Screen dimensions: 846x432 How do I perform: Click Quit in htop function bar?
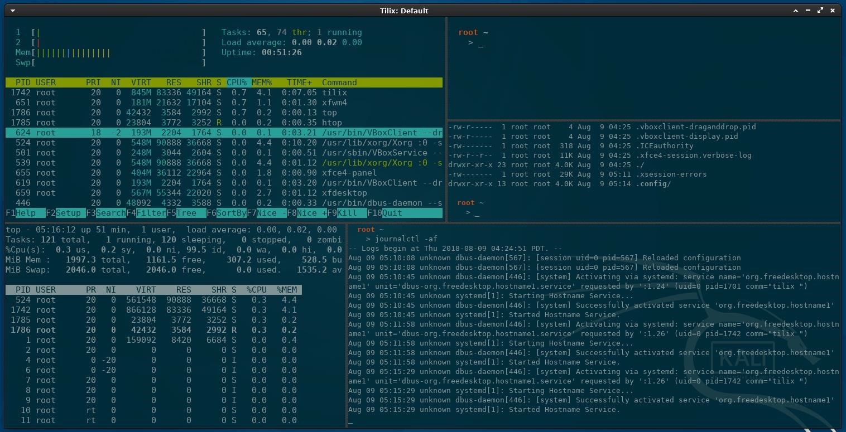[392, 213]
